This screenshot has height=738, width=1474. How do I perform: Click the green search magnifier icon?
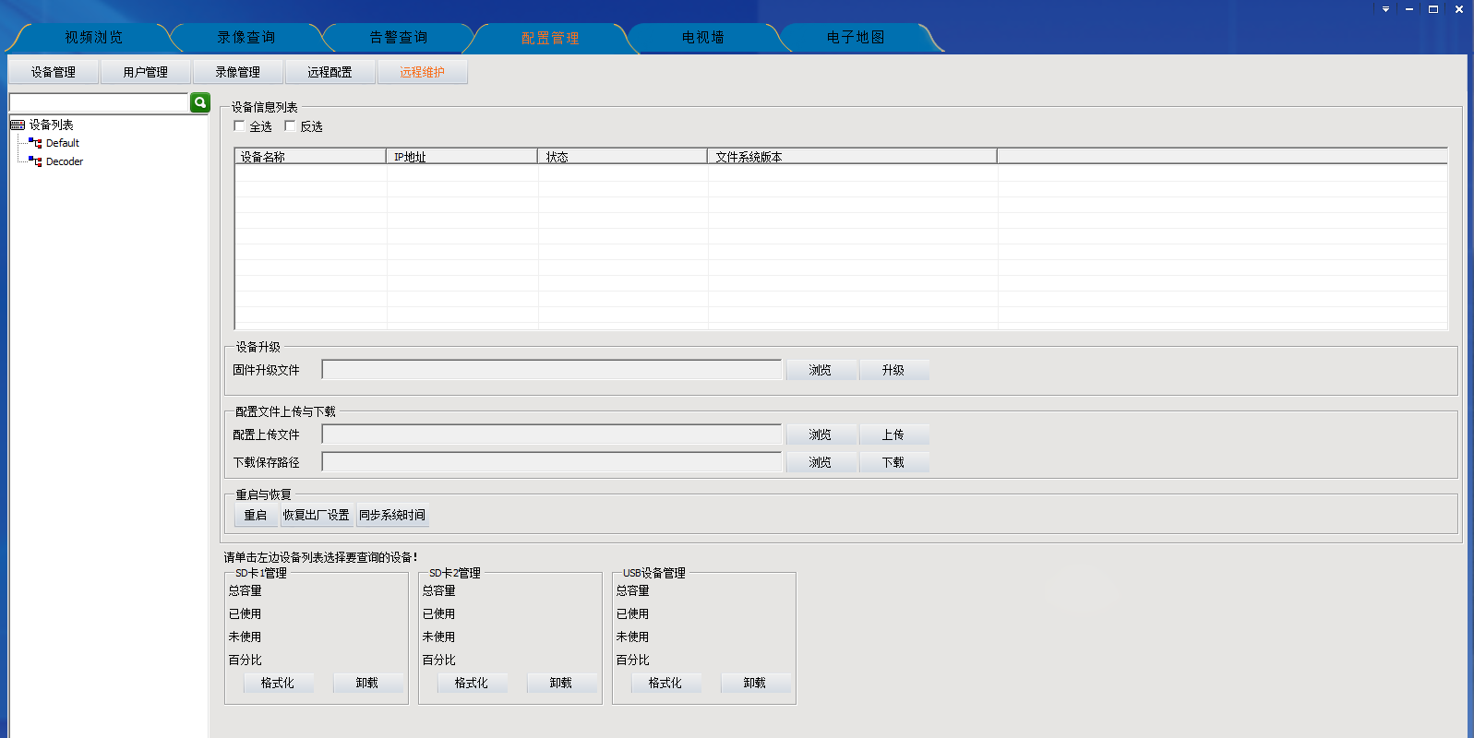[199, 102]
